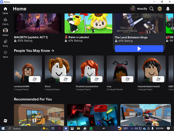Open Raise a Labubu! game thumbnail
This screenshot has width=174, height=131.
(x=88, y=23)
